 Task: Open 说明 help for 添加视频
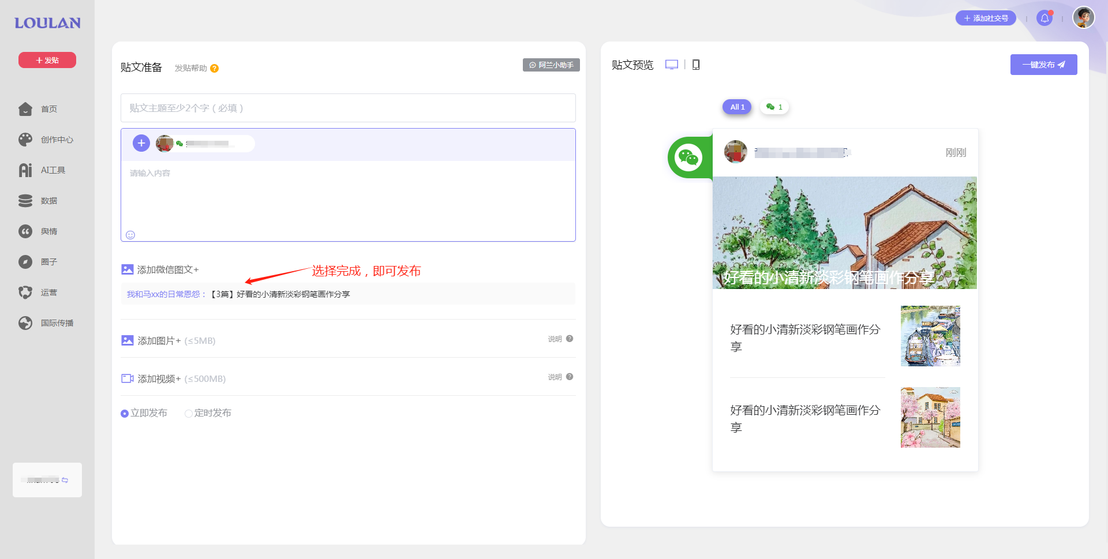coord(560,377)
